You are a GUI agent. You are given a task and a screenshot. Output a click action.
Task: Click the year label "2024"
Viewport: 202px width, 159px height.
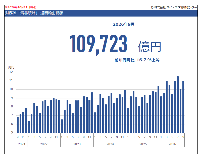pyautogui.click(x=110, y=144)
